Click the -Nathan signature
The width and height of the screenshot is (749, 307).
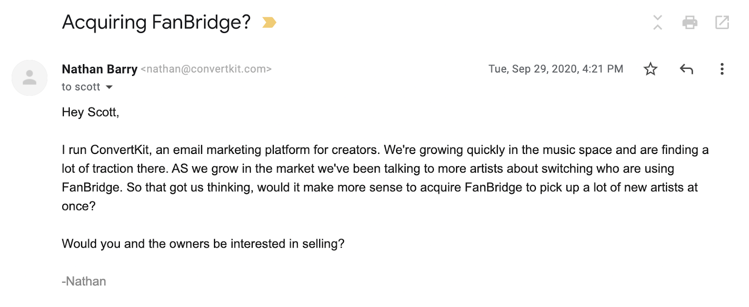click(84, 281)
